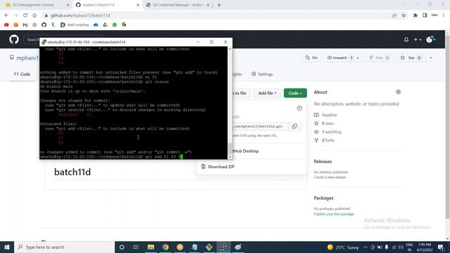Open the GitHub create new plus menu
The image size is (450, 253).
coord(417,39)
